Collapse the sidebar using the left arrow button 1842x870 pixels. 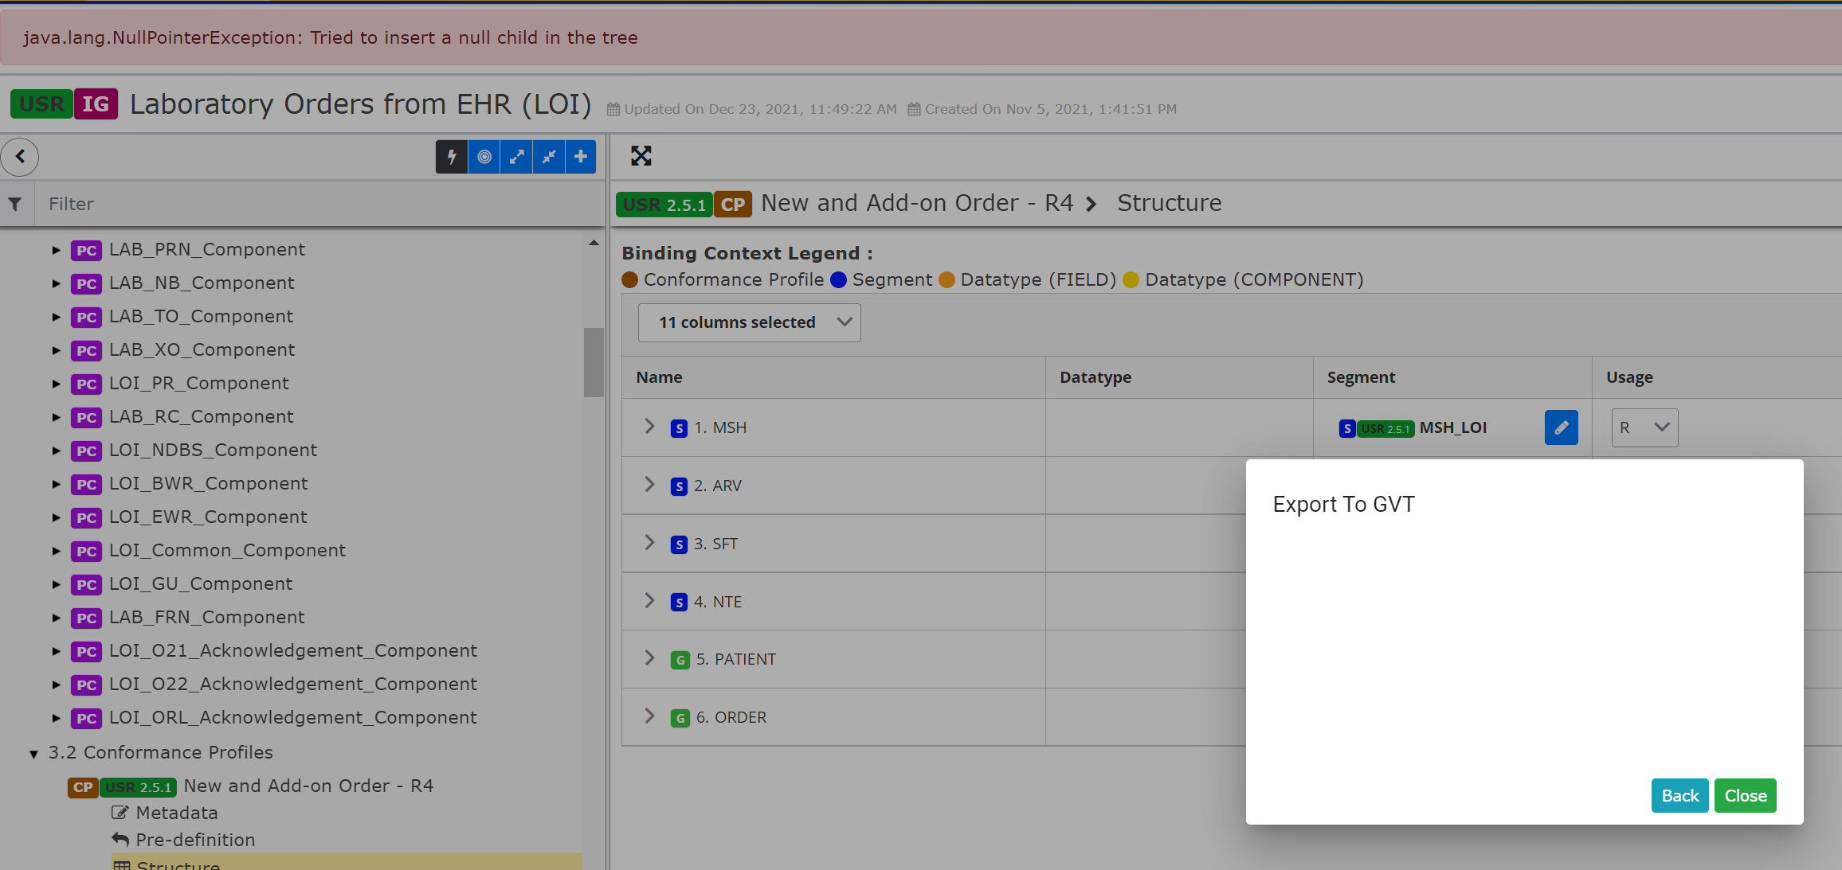[21, 157]
